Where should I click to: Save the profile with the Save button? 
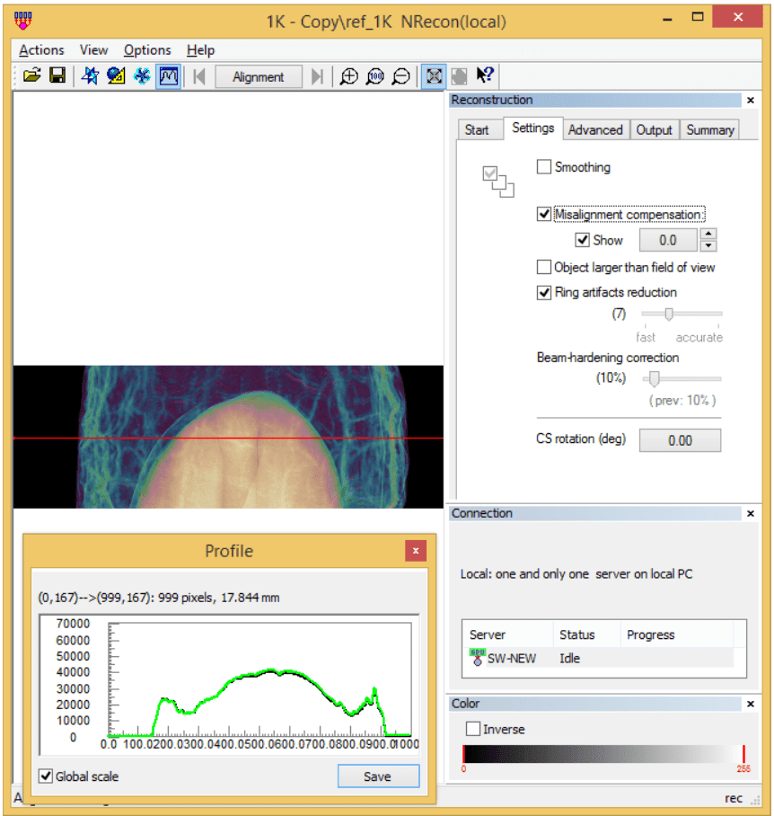pos(378,776)
